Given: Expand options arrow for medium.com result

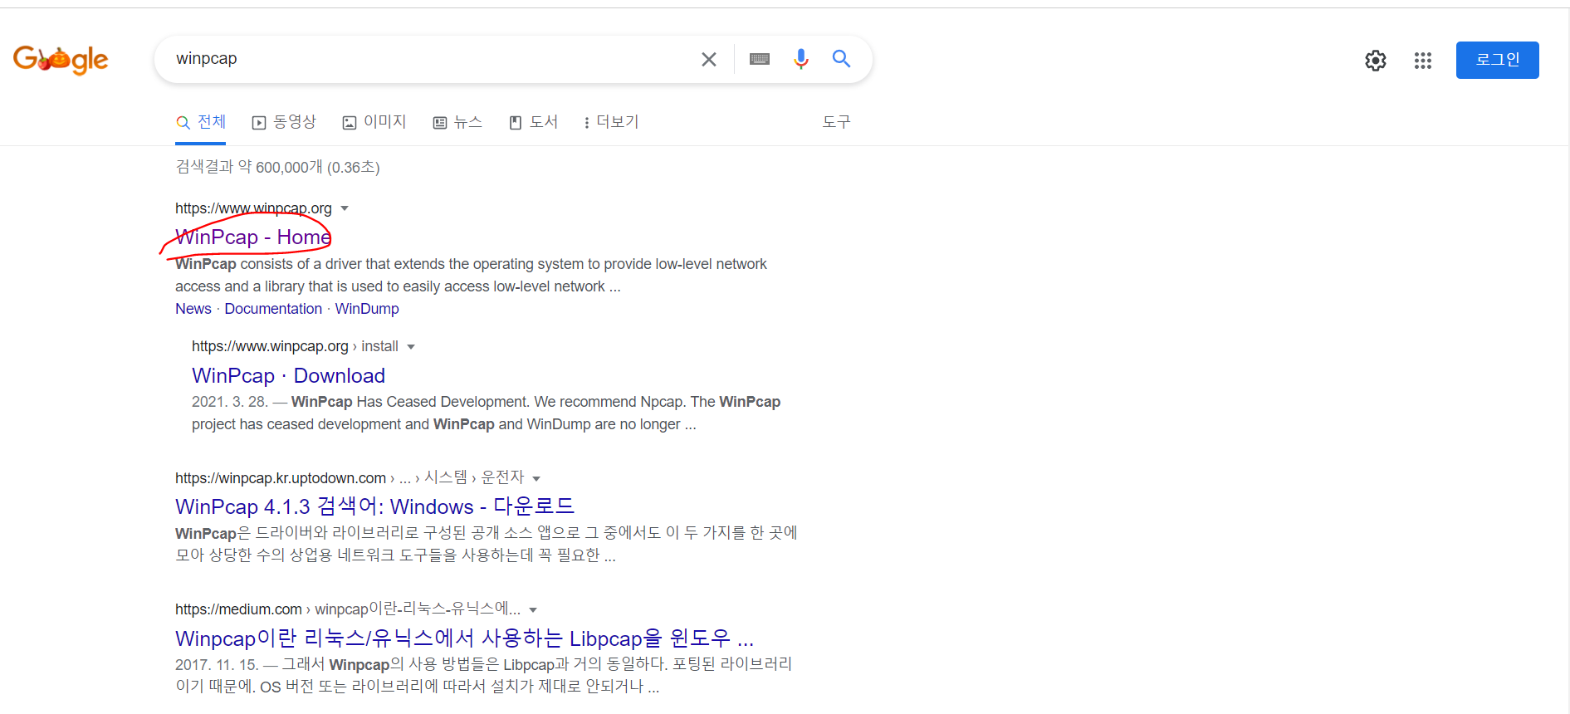Looking at the screenshot, I should point(533,610).
